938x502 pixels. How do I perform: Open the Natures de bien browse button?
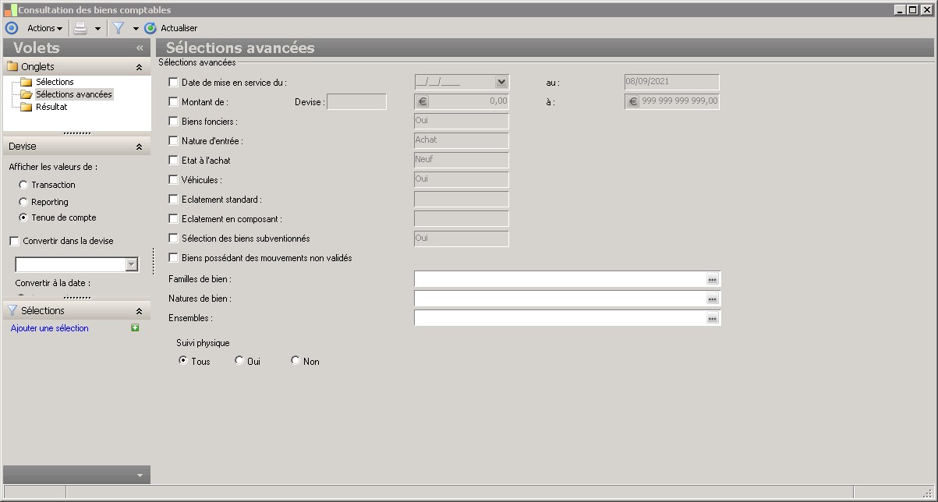(x=712, y=299)
